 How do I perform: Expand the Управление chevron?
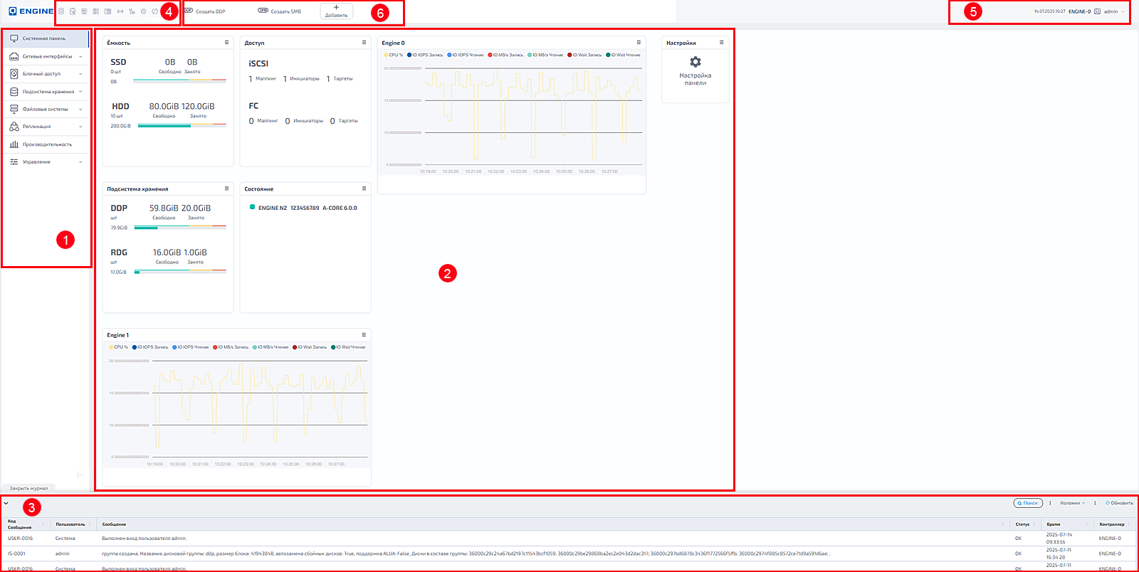coord(80,162)
